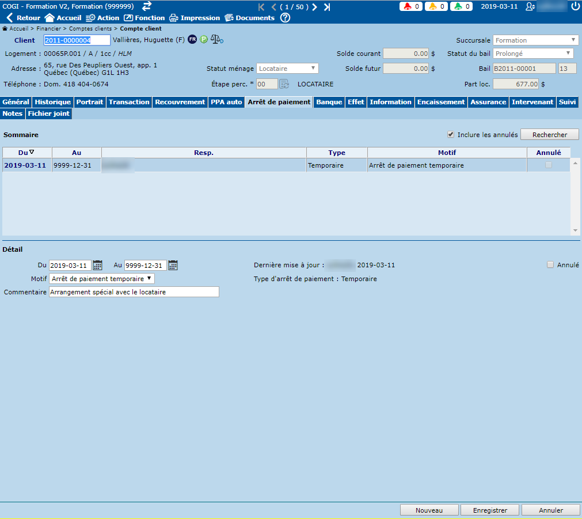
Task: Toggle the Inclure les annulés checkbox
Action: [451, 135]
